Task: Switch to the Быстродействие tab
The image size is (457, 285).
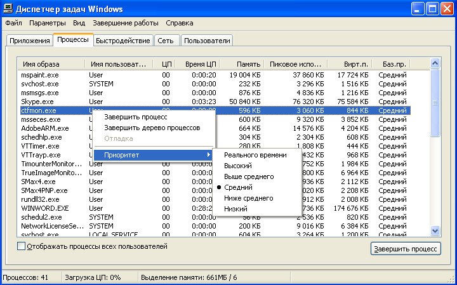Action: [x=123, y=41]
